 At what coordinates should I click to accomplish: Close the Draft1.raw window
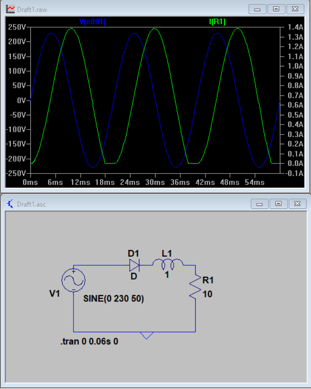(x=295, y=9)
